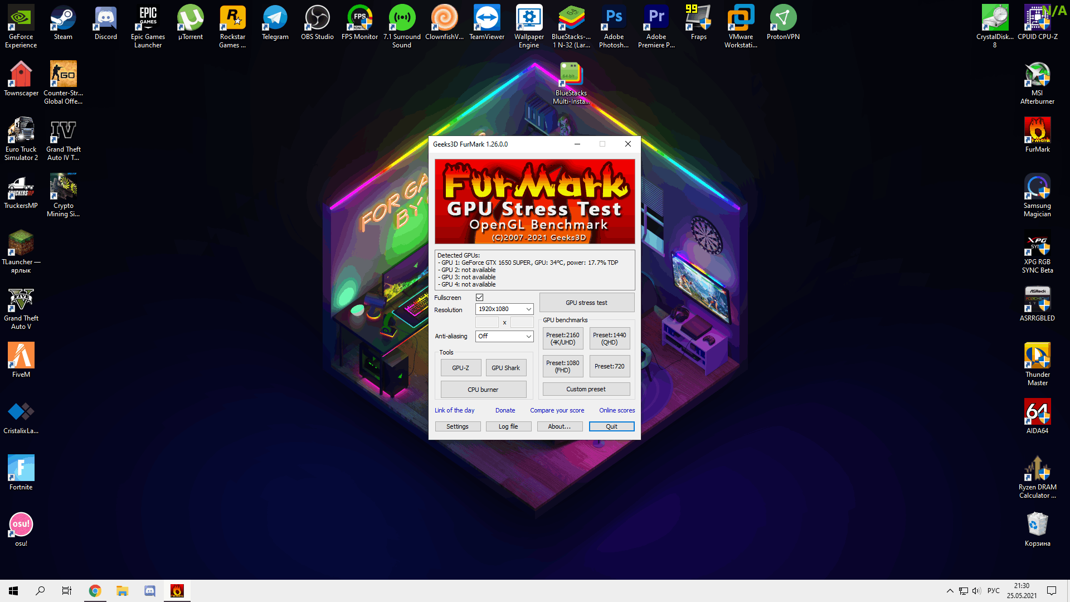The width and height of the screenshot is (1070, 602).
Task: Click the GPU stress test button
Action: coord(586,302)
